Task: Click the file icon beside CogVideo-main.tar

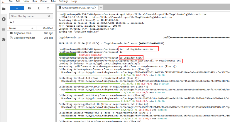Action: (11, 38)
